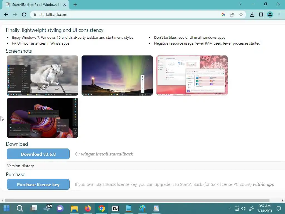Open the clock showing 9:57 AM
Viewport: 285px width, 214px height.
tap(264, 208)
